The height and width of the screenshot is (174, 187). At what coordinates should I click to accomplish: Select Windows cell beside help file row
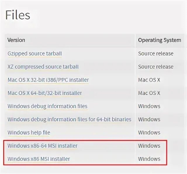(x=149, y=133)
